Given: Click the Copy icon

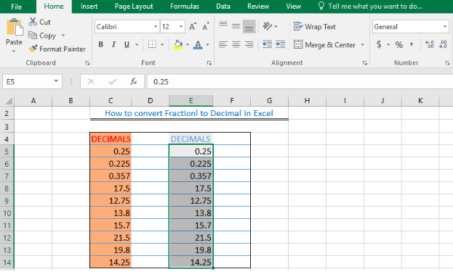Looking at the screenshot, I should [x=32, y=35].
